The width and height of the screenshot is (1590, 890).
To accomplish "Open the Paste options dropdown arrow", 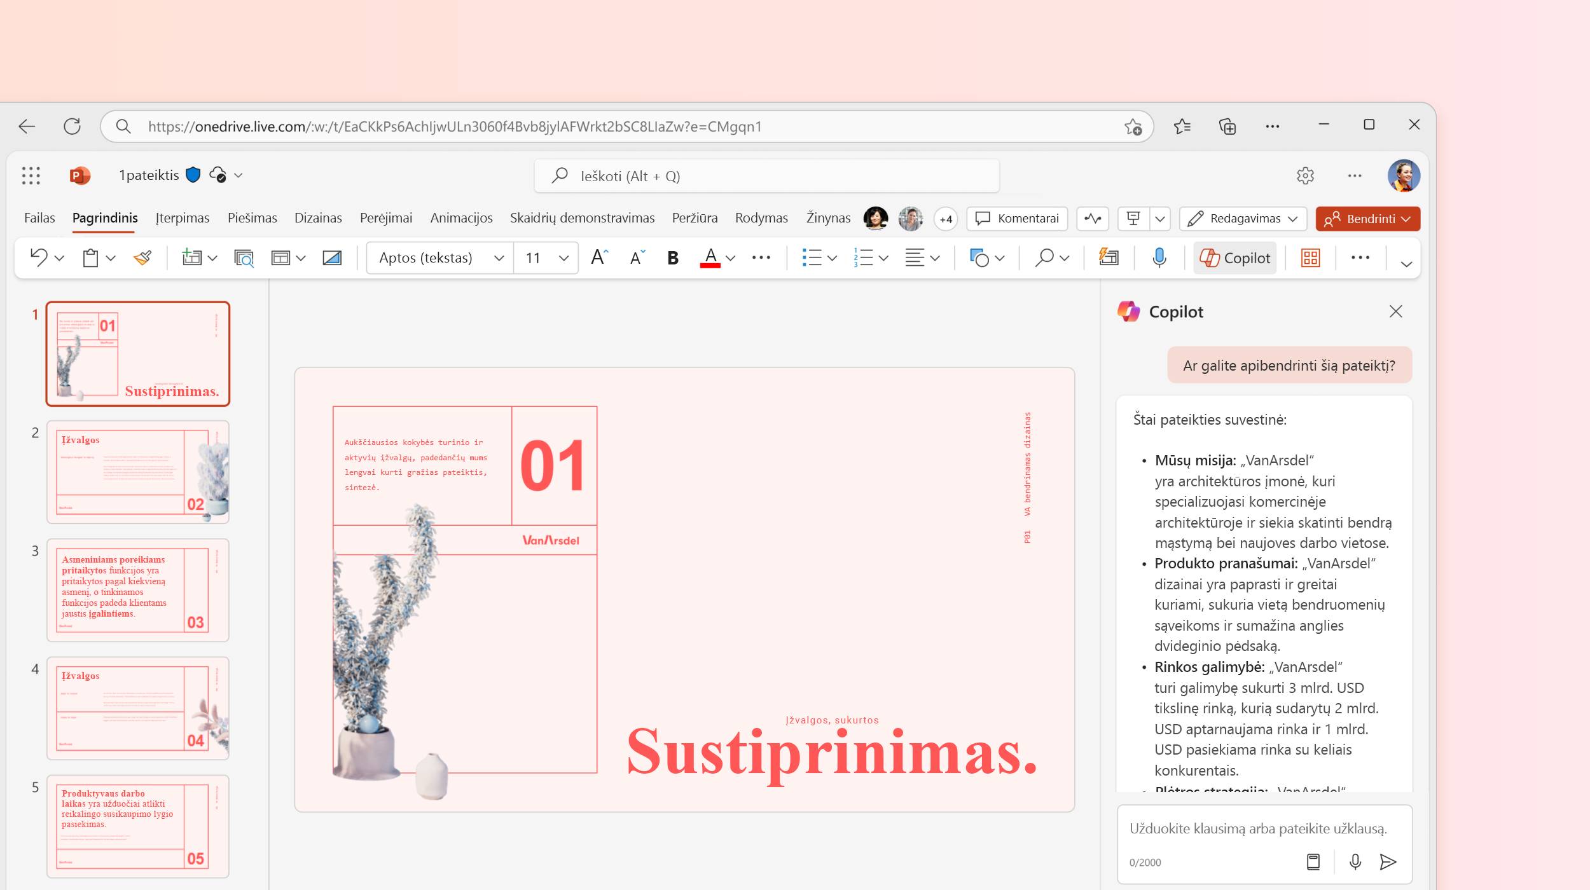I will click(x=111, y=258).
